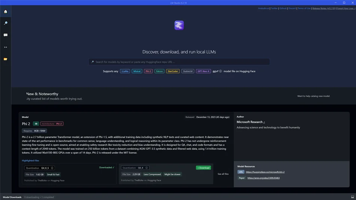Open the Home page sidebar icon

pos(6,11)
